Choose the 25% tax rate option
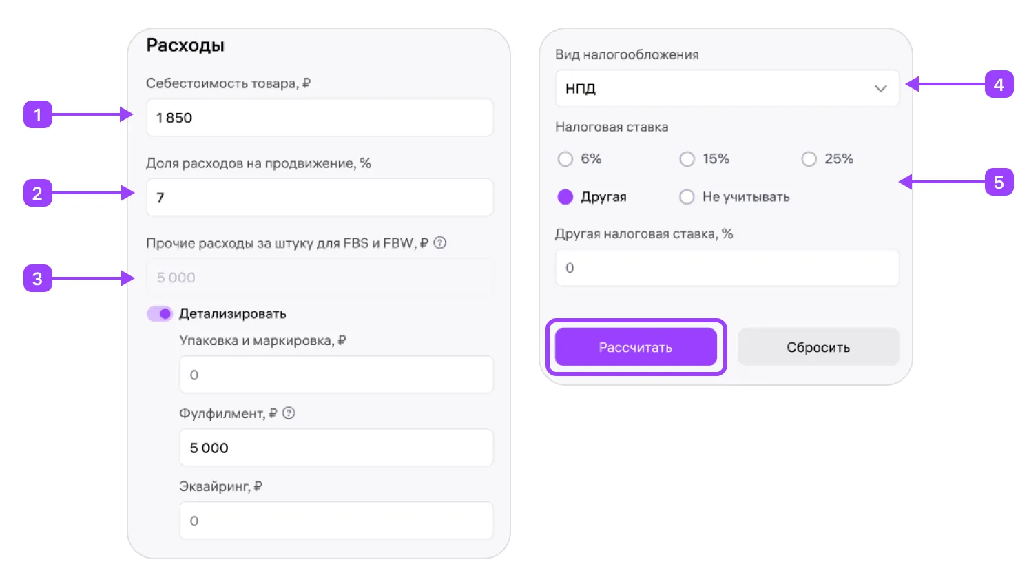This screenshot has width=1029, height=584. click(809, 159)
